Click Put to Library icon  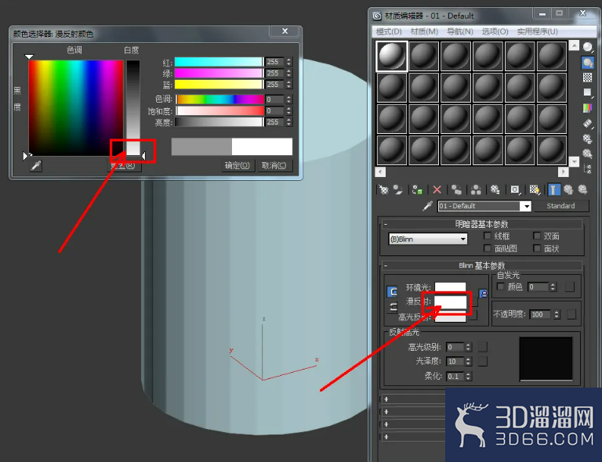(x=495, y=189)
